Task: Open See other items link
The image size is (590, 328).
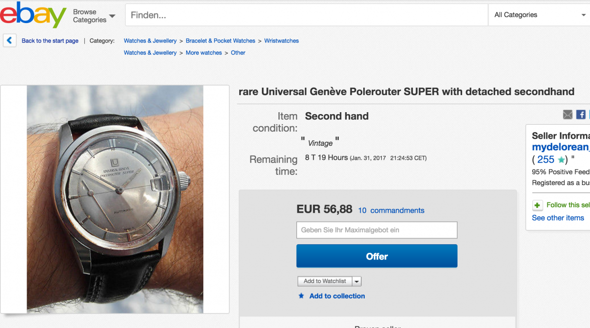Action: [x=558, y=218]
